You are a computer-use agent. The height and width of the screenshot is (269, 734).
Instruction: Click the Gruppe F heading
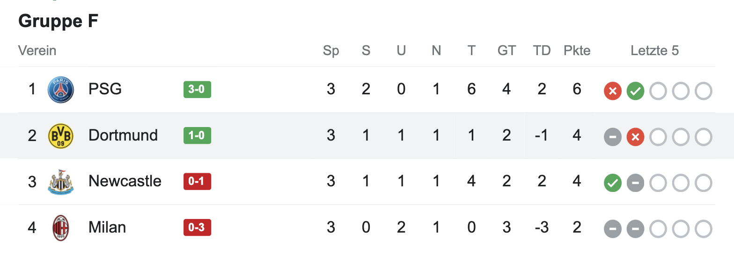point(58,21)
